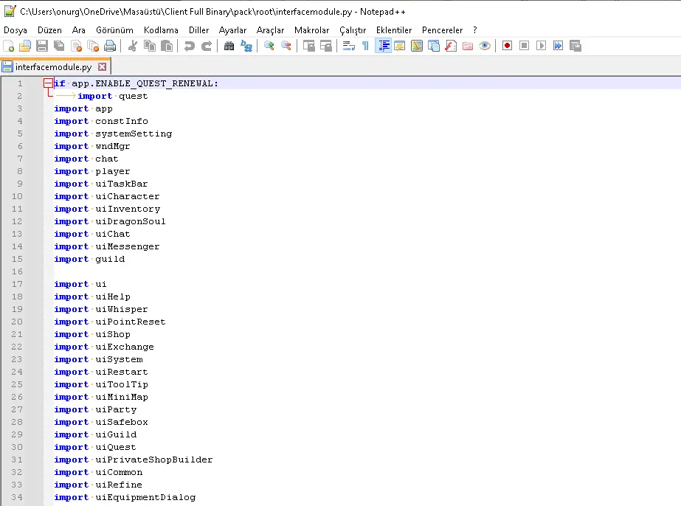Run macro multiple times fast-forward icon

[558, 46]
